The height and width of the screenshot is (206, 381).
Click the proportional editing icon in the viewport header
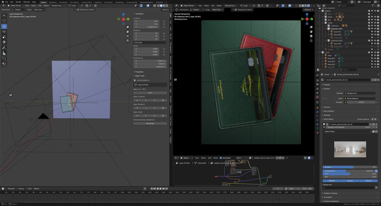coord(95,5)
